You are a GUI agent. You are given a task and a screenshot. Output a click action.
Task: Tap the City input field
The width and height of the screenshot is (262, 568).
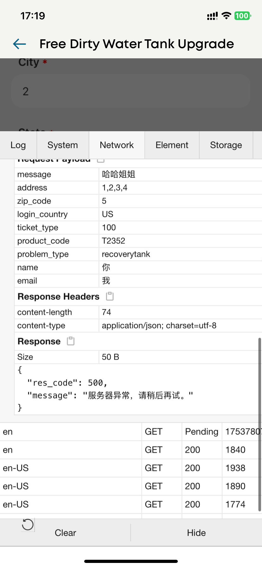(131, 91)
